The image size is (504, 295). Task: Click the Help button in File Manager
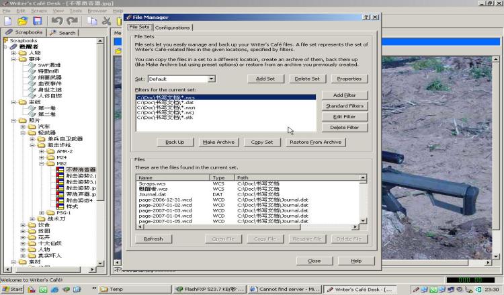coord(356,261)
